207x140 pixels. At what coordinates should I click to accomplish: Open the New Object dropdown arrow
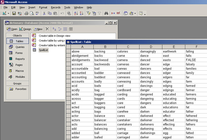click(135, 13)
